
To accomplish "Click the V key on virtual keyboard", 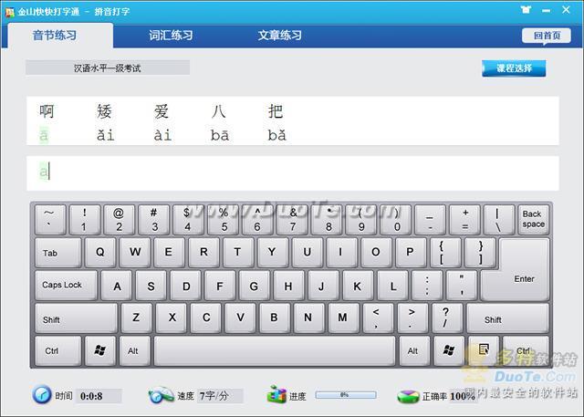I will pos(240,318).
